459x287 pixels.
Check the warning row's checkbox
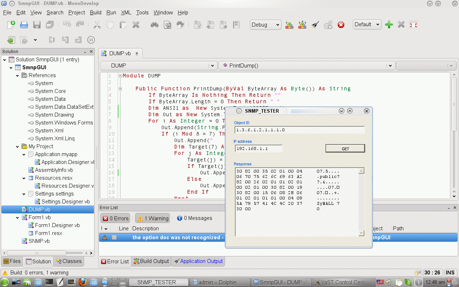114,237
